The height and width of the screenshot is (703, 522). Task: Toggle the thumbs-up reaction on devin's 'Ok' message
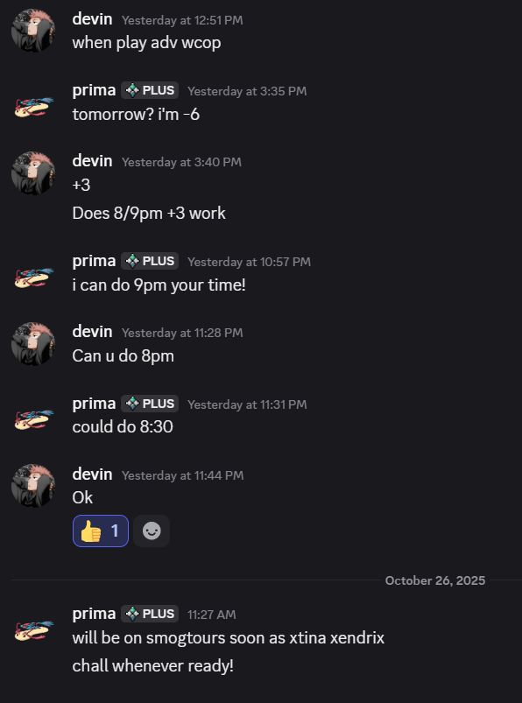click(x=99, y=531)
